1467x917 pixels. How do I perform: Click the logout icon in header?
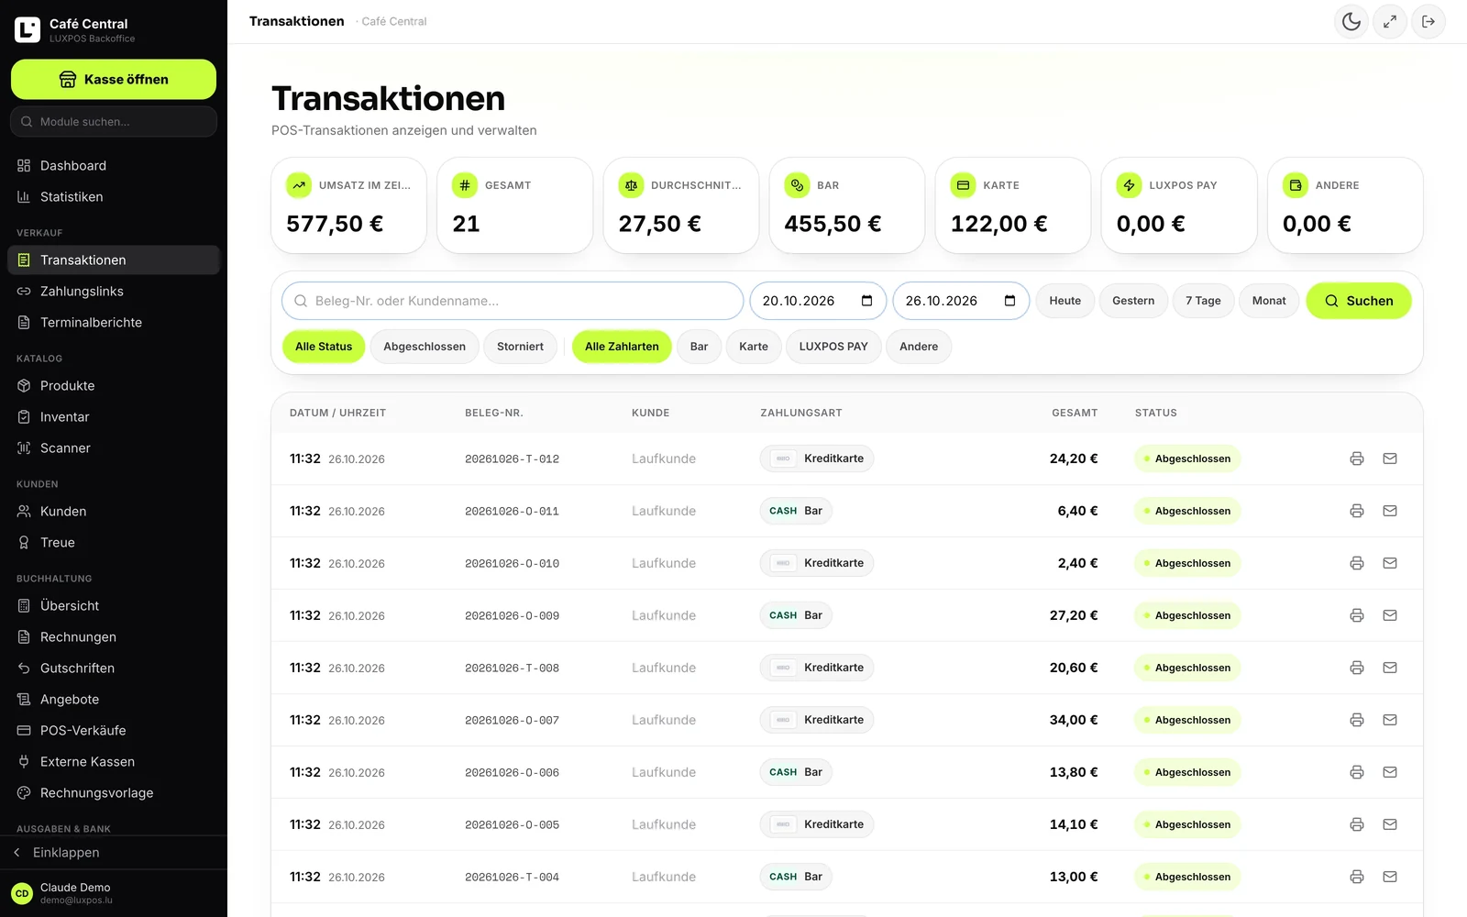point(1428,21)
